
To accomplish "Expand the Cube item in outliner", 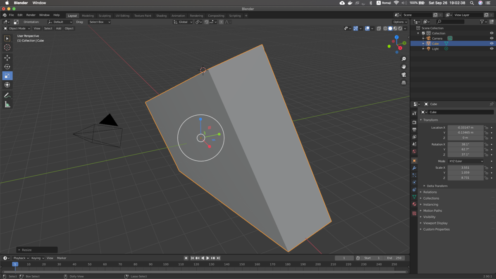I will coord(423,43).
